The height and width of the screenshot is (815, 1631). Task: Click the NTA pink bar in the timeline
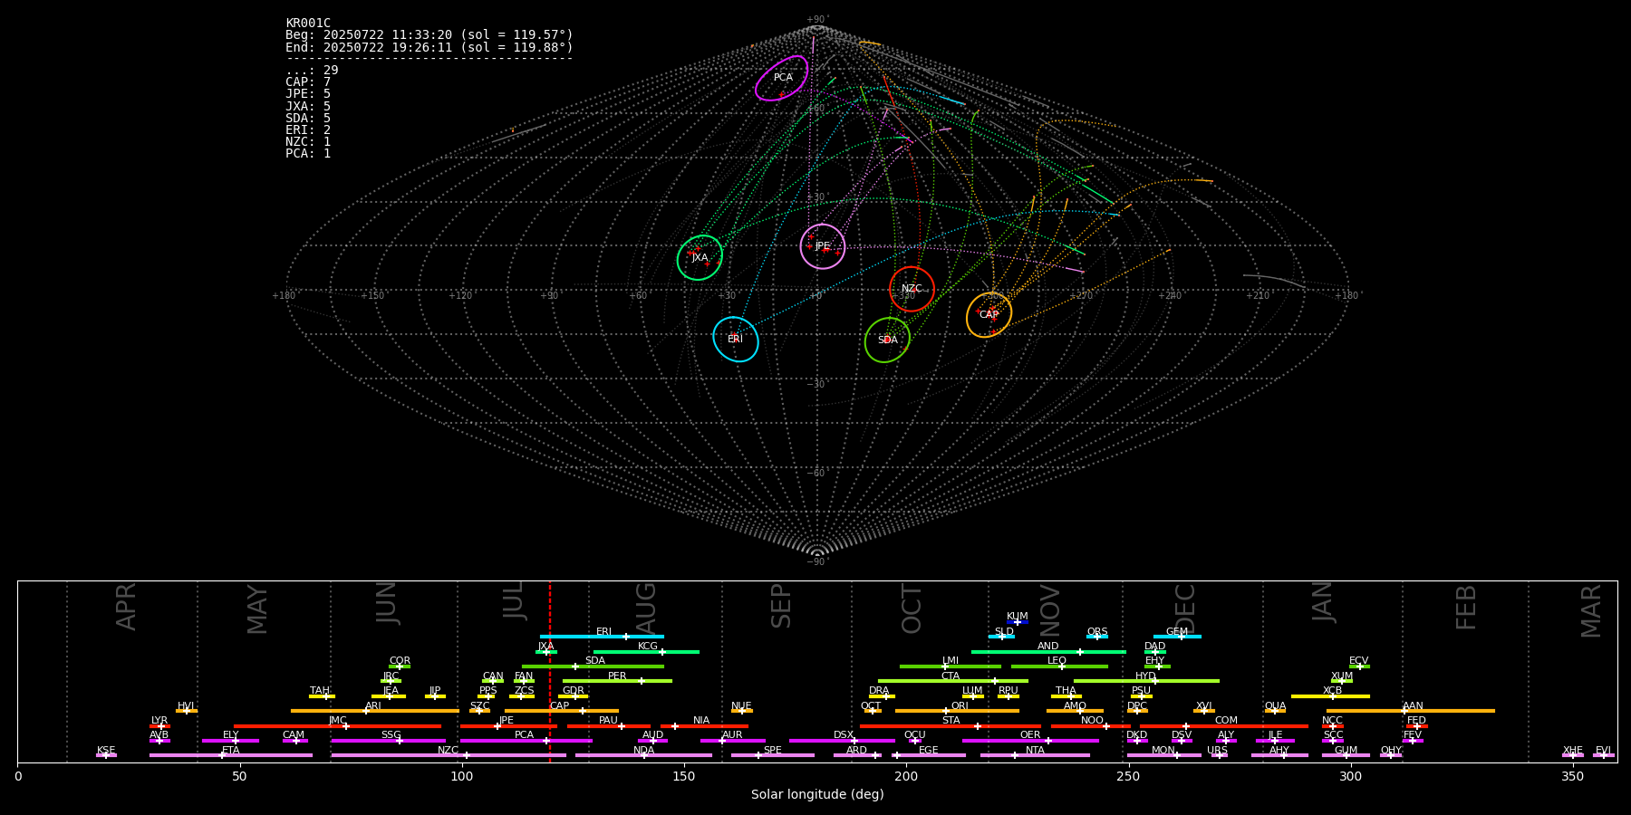point(1035,755)
